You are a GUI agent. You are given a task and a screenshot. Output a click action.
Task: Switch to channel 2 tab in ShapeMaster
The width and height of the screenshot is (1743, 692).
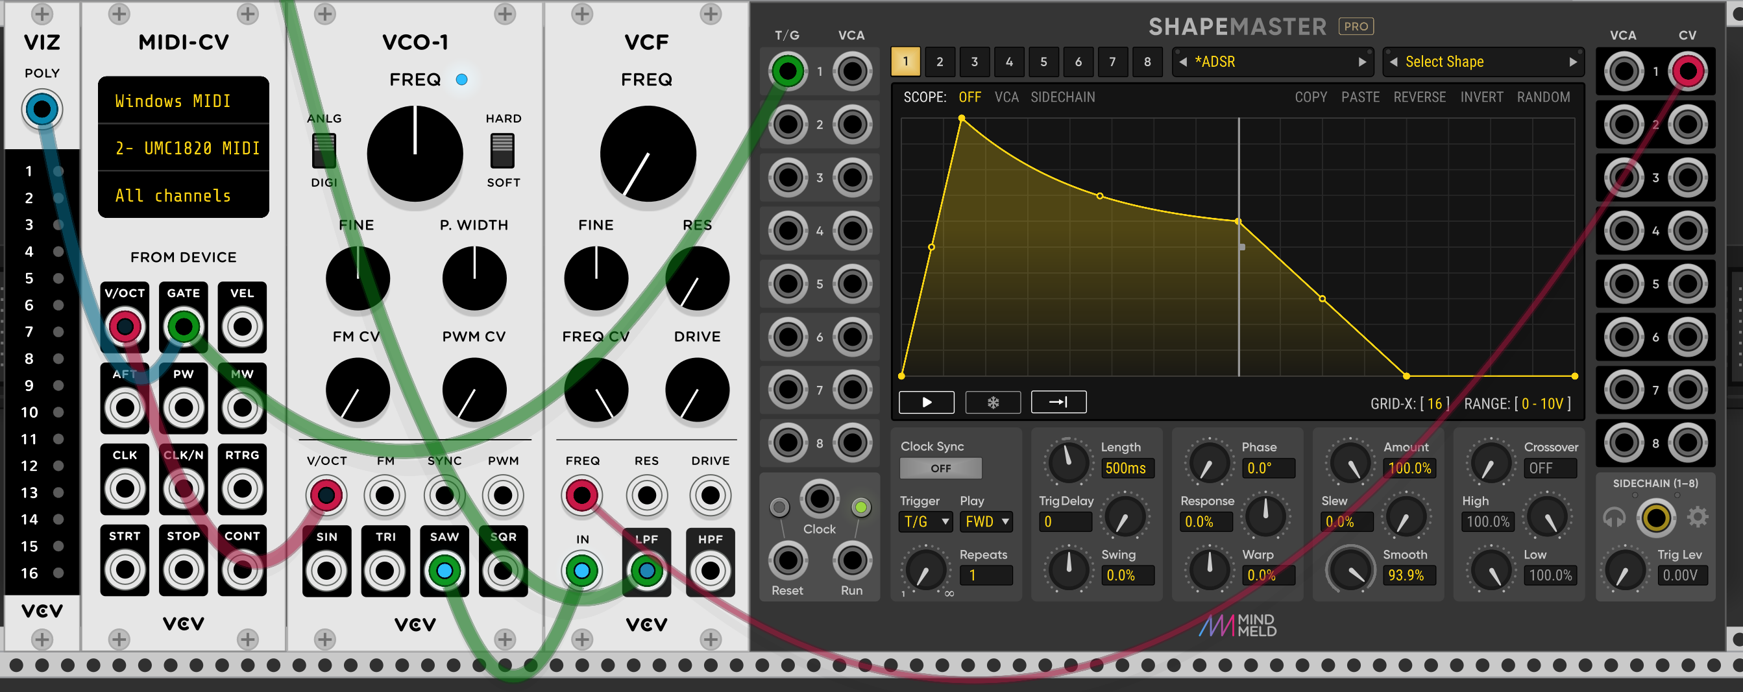(x=940, y=62)
